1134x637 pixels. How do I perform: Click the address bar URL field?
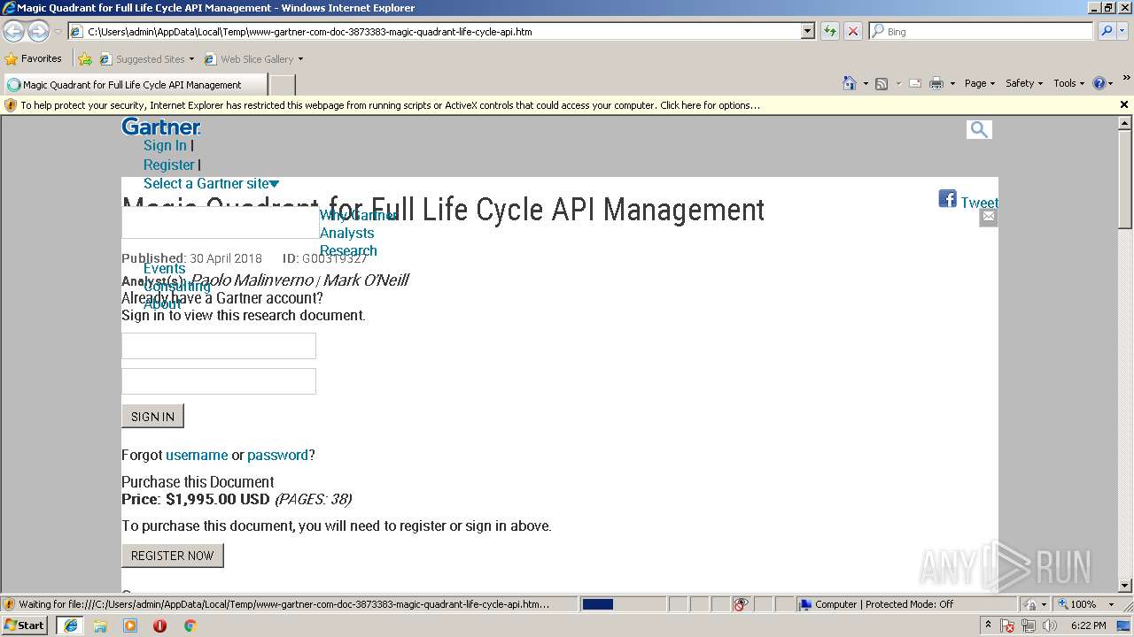tap(442, 32)
